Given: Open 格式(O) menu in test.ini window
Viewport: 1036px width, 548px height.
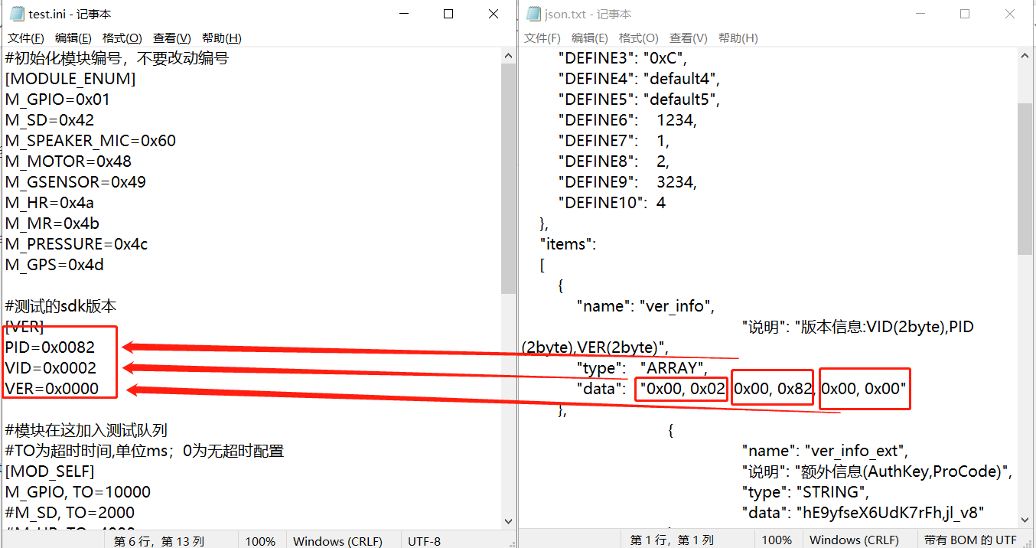Looking at the screenshot, I should point(122,38).
